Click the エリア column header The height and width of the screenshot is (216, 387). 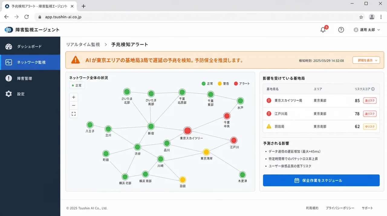click(318, 89)
